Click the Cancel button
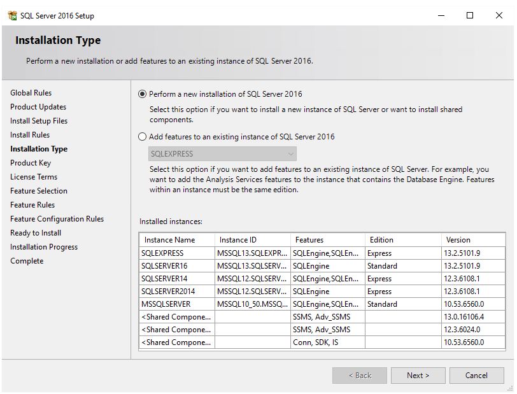 pyautogui.click(x=476, y=376)
